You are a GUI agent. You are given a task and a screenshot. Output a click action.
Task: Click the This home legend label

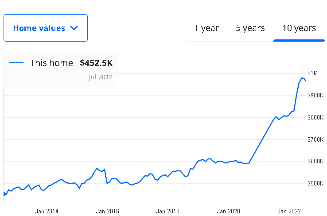click(x=51, y=63)
